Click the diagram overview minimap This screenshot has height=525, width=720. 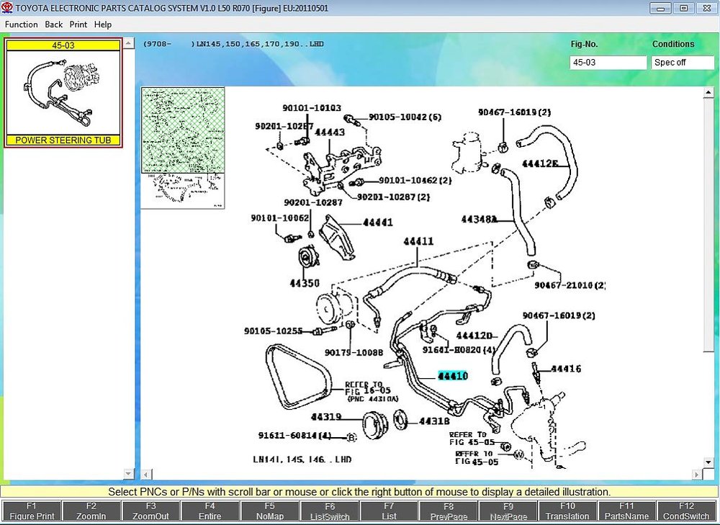(183, 148)
